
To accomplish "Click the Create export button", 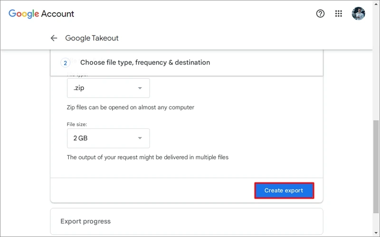I will (x=284, y=191).
